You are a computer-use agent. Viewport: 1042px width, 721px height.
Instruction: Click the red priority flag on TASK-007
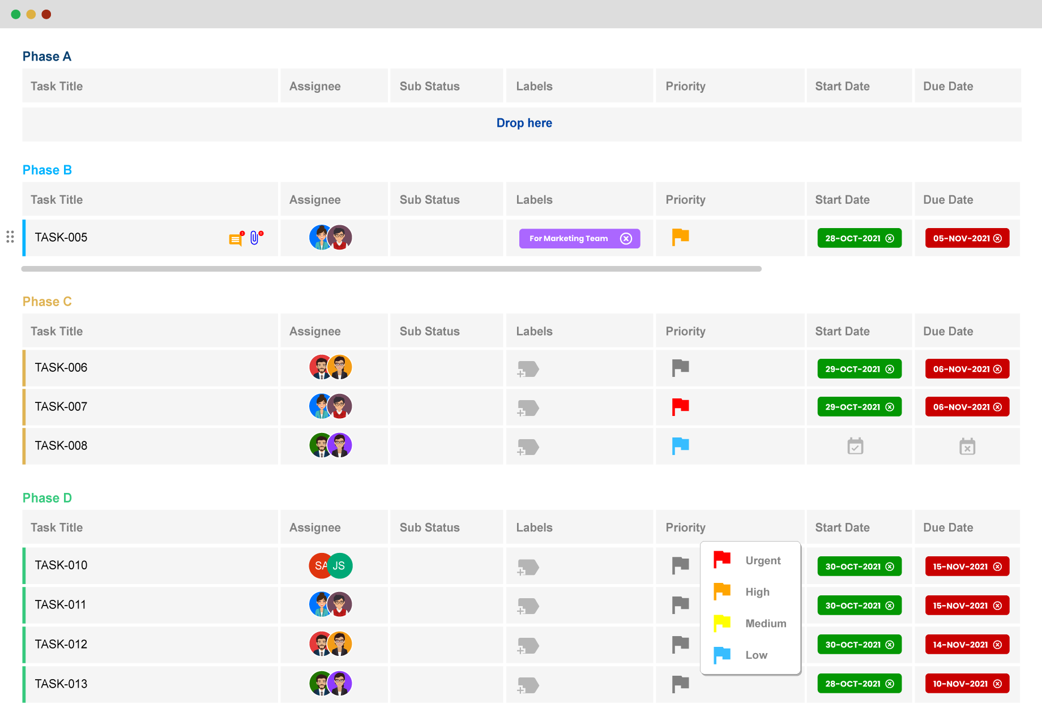[x=680, y=406]
